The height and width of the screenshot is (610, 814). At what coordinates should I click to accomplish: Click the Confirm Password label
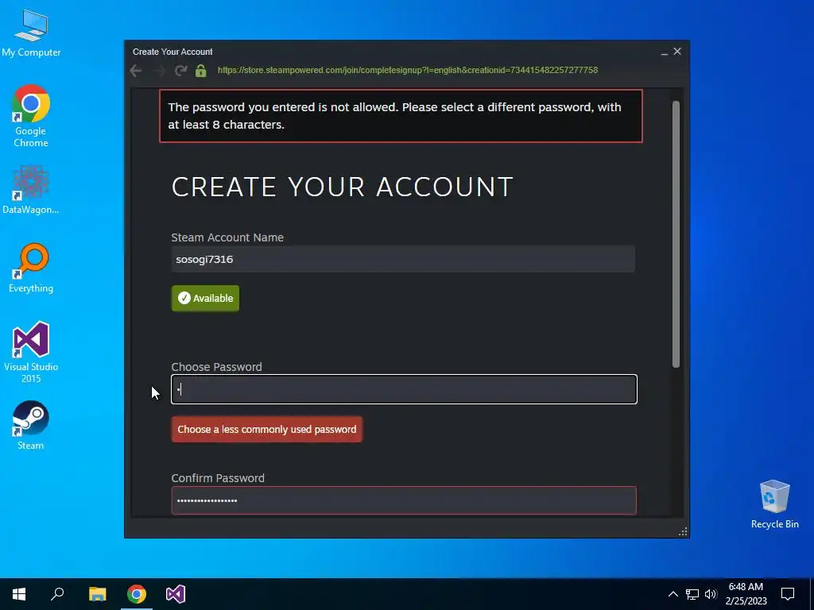[218, 478]
